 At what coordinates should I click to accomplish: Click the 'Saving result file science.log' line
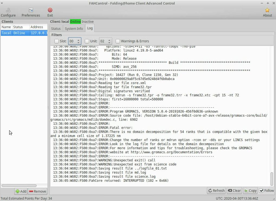pos(104,177)
